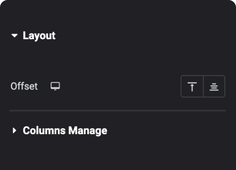
Task: Click the Offset label text
Action: click(24, 86)
